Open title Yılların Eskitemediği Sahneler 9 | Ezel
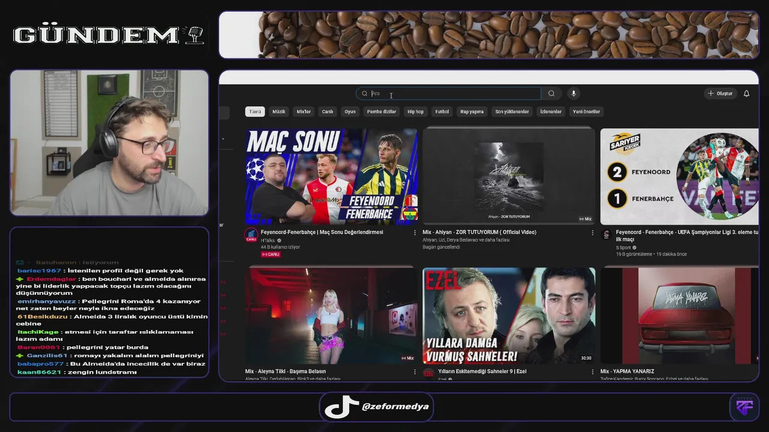769x432 pixels. click(482, 371)
